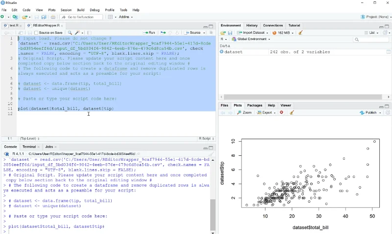Screen dimensions: 392x234
Task: Click the Run button in editor
Action: pyautogui.click(x=149, y=33)
